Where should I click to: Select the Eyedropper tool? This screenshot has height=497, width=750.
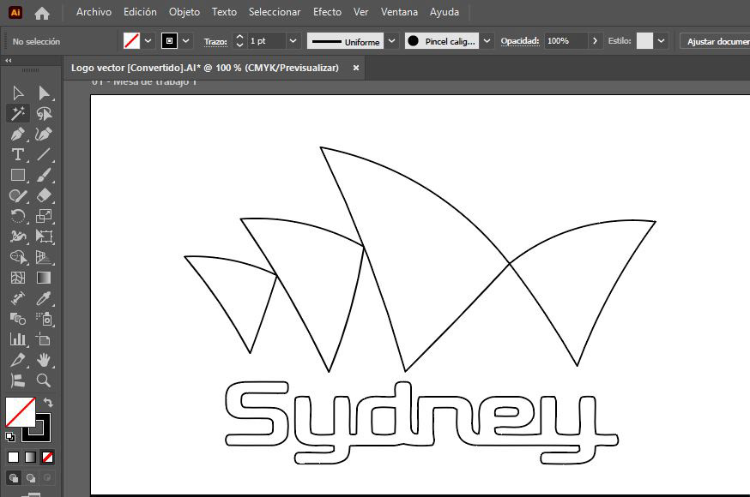pyautogui.click(x=44, y=298)
